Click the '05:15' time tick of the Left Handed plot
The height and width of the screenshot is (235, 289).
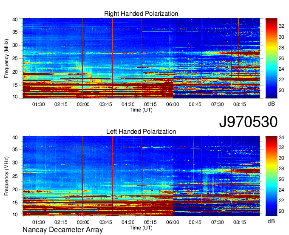150,222
